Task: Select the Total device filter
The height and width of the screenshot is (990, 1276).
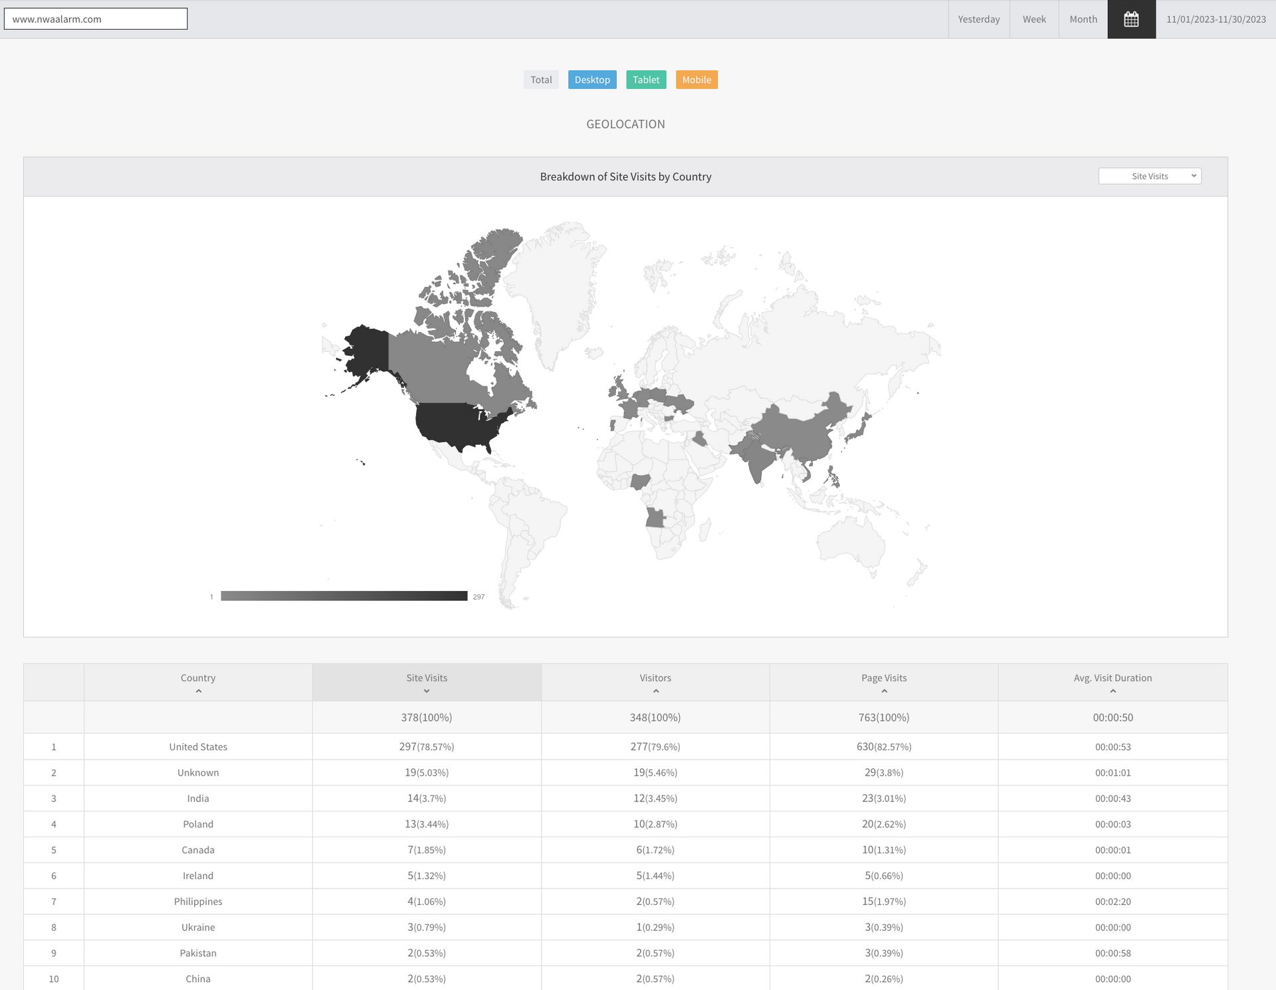Action: 541,80
